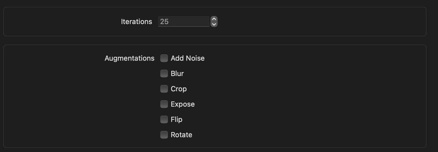Click the 'Blur' text label
438x152 pixels.
(x=177, y=74)
